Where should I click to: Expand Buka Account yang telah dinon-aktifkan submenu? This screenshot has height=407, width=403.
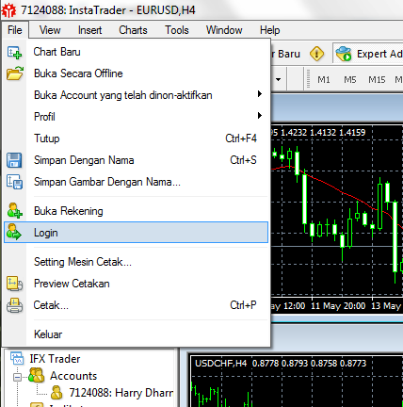tap(137, 95)
